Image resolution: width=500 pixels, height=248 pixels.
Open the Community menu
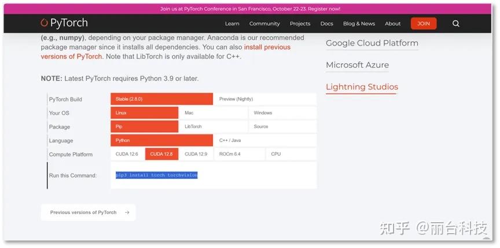click(x=264, y=24)
